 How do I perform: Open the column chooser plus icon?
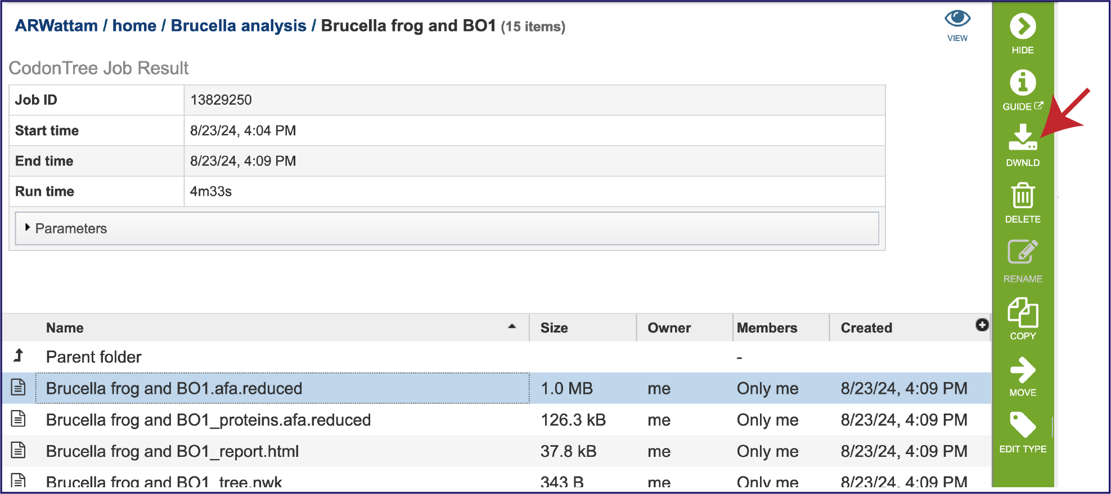click(982, 325)
